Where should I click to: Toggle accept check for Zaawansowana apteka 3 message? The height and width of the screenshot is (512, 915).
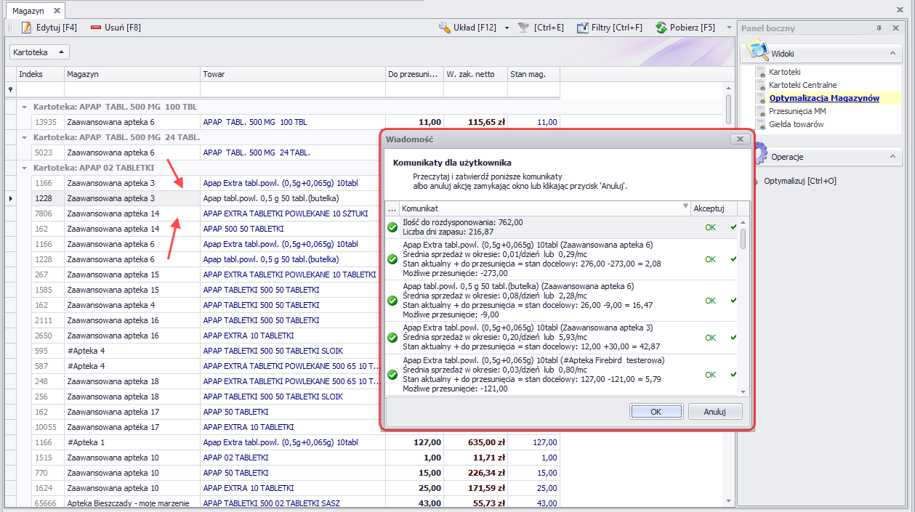point(733,338)
